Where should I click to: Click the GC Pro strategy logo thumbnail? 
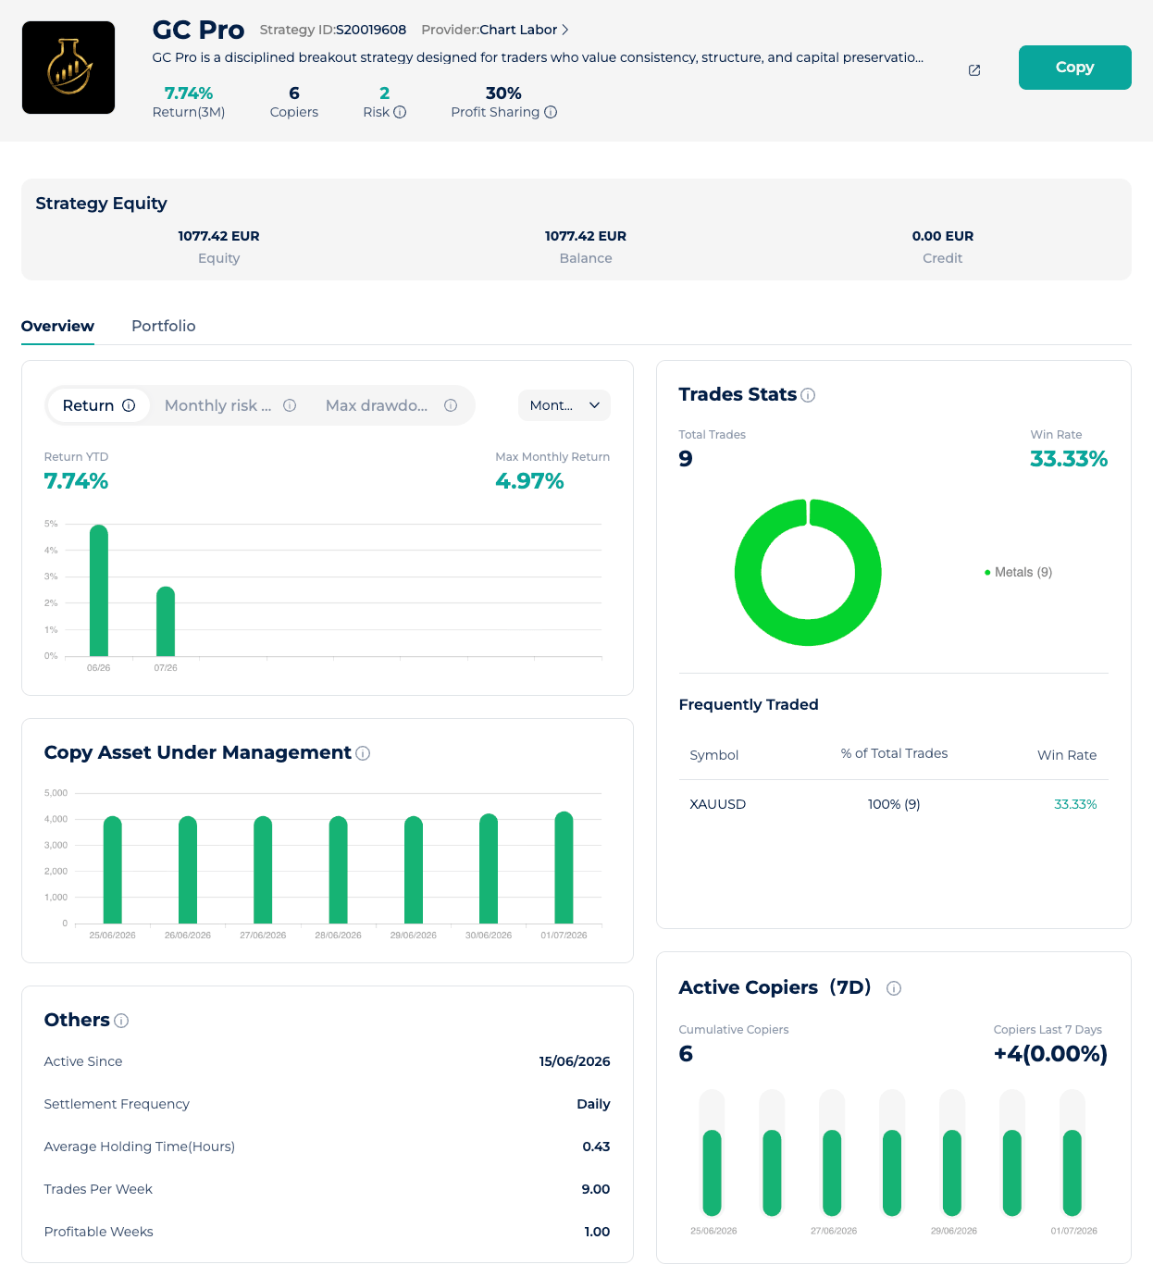68,68
